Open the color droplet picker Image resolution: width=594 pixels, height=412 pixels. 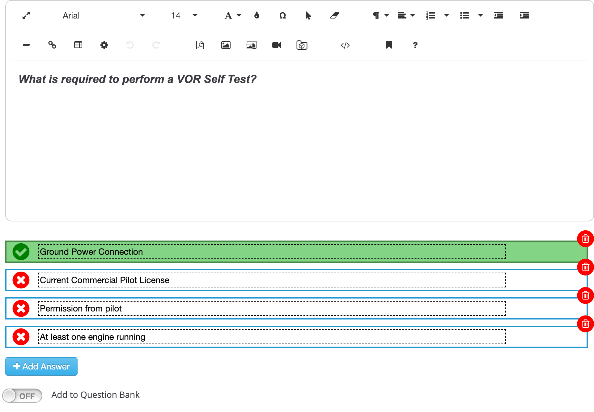pyautogui.click(x=257, y=15)
